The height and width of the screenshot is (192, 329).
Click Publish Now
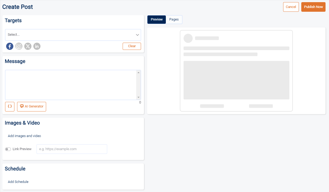click(313, 7)
